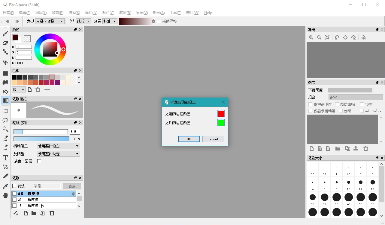Toggle the 图层剪贴 checkbox
The image size is (385, 225).
pos(337,104)
